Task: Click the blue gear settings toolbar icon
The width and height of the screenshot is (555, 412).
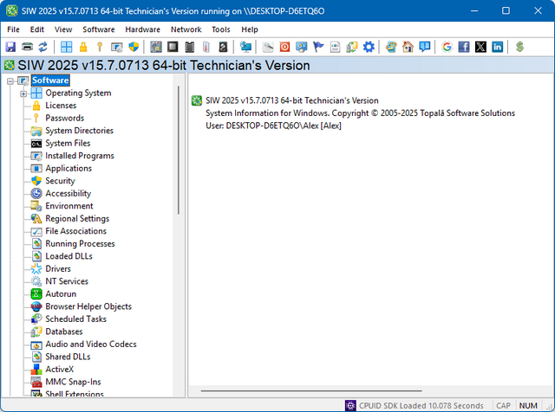Action: click(x=368, y=47)
